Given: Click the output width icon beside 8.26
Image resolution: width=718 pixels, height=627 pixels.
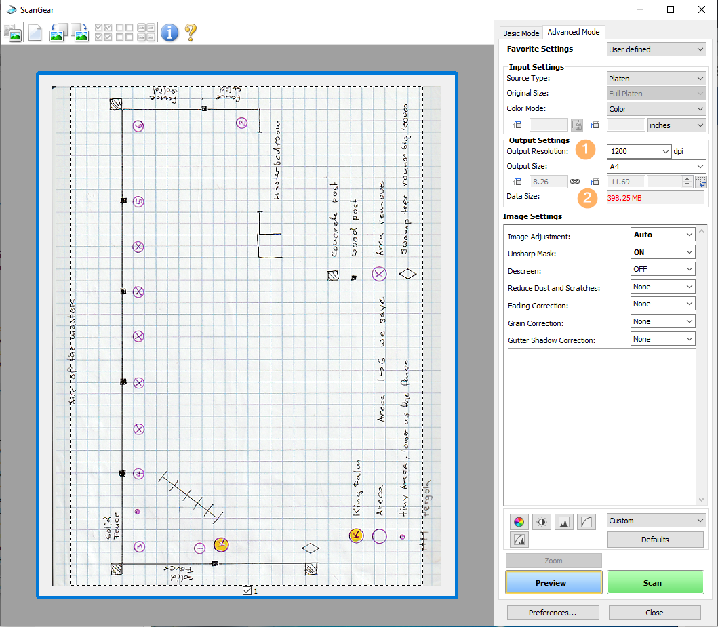Looking at the screenshot, I should point(518,182).
